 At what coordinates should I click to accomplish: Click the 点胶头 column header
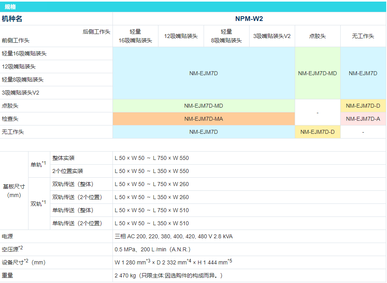(x=317, y=36)
